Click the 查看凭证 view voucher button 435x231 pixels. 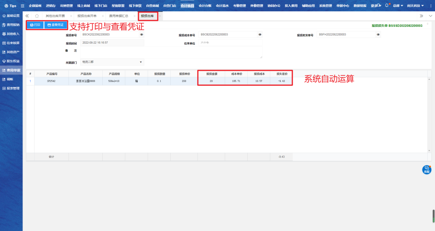[56, 25]
